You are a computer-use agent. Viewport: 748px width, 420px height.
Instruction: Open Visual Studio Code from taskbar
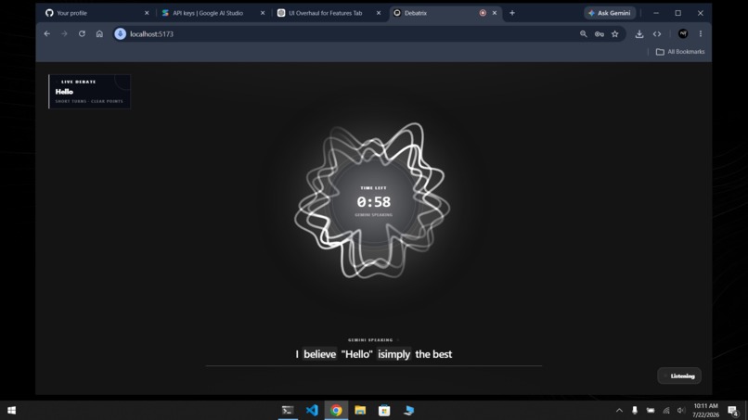(x=312, y=410)
